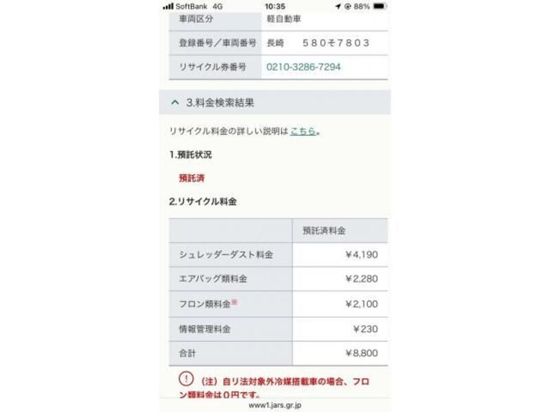Tap the location arrow status icon
Screen dimensions: 550x412
(x=338, y=6)
